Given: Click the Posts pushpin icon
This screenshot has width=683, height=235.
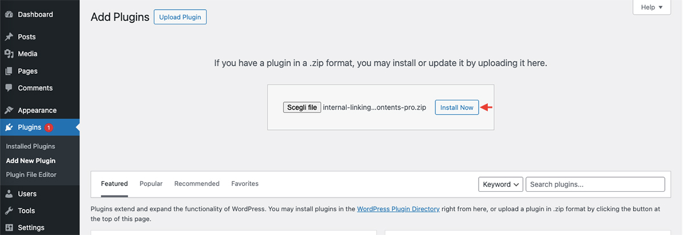Looking at the screenshot, I should coord(9,37).
